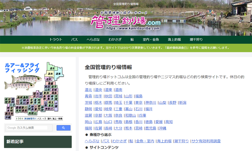
Task: Pick 青森 tile on the map
Action: (x=50, y=83)
